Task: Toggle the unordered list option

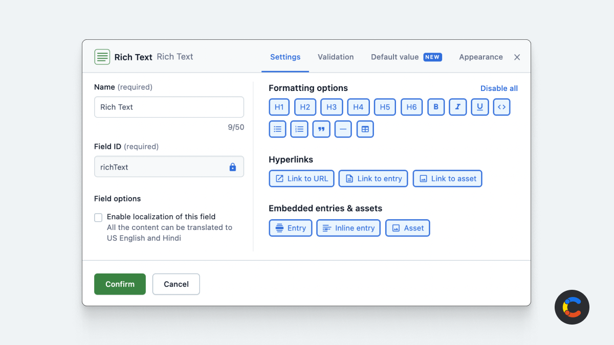Action: tap(277, 129)
